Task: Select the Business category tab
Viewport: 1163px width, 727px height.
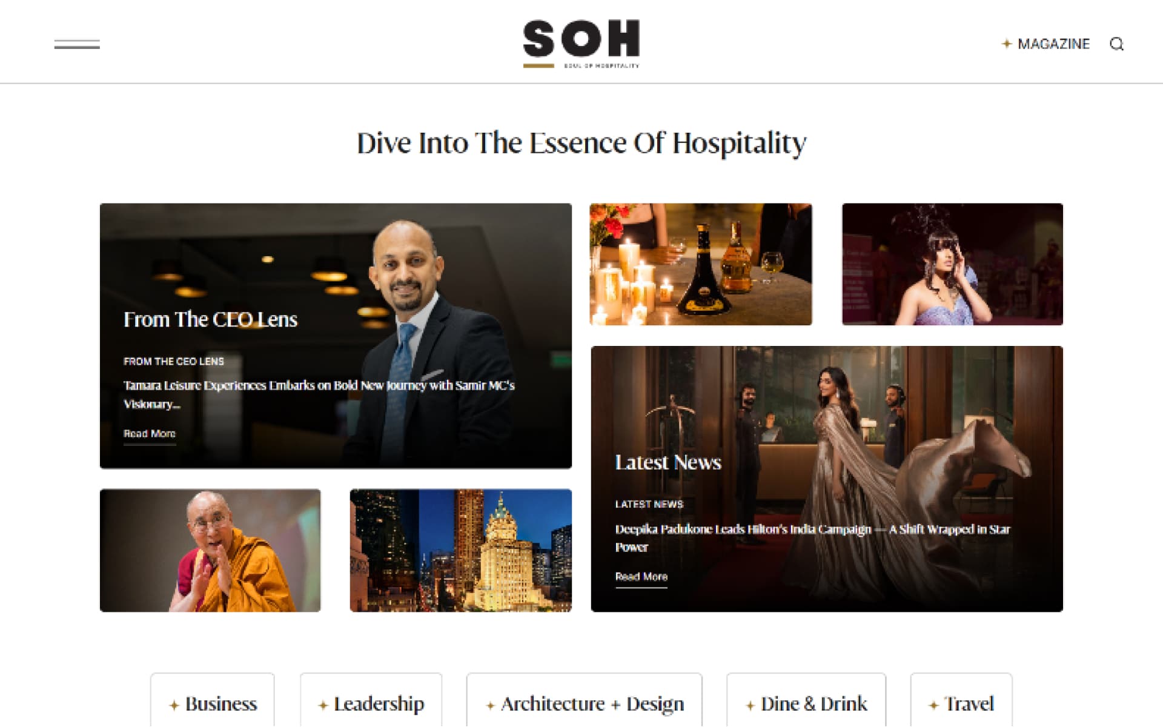Action: point(213,703)
